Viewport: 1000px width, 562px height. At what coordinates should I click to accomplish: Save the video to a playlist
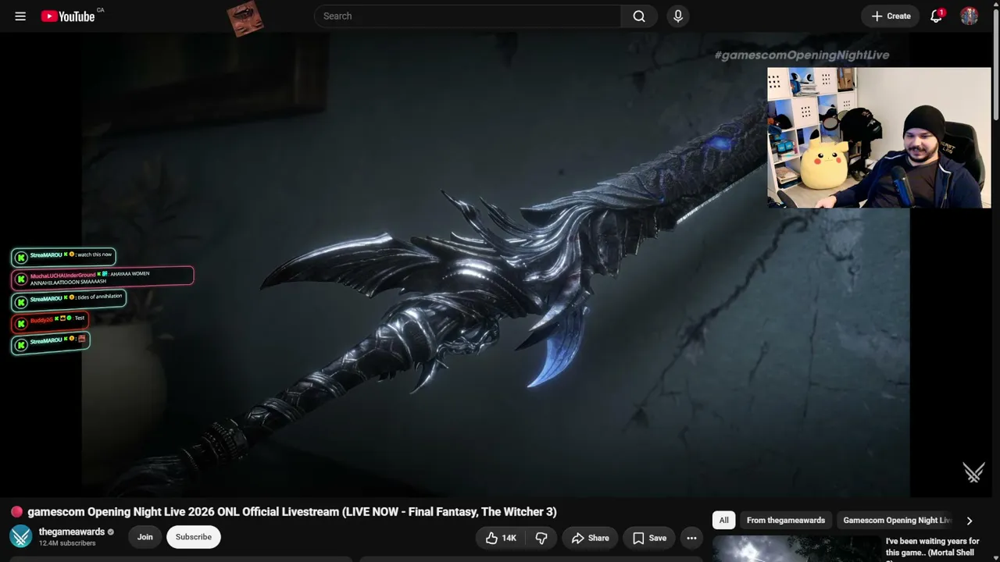649,538
